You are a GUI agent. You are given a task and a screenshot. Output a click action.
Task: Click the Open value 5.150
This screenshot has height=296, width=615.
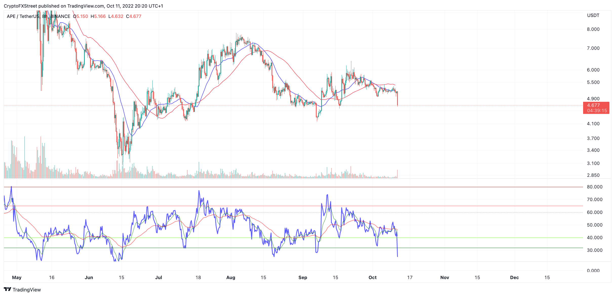tap(82, 16)
